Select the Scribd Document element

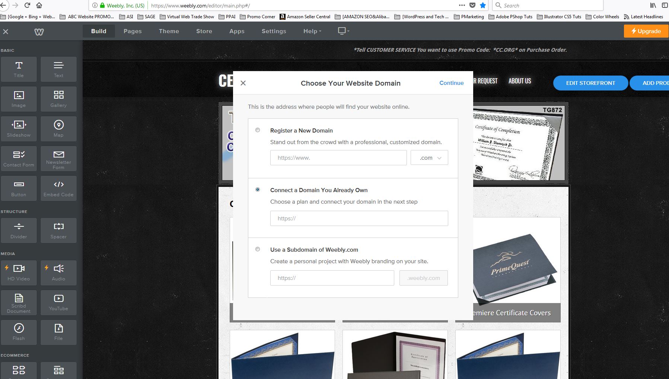coord(19,302)
